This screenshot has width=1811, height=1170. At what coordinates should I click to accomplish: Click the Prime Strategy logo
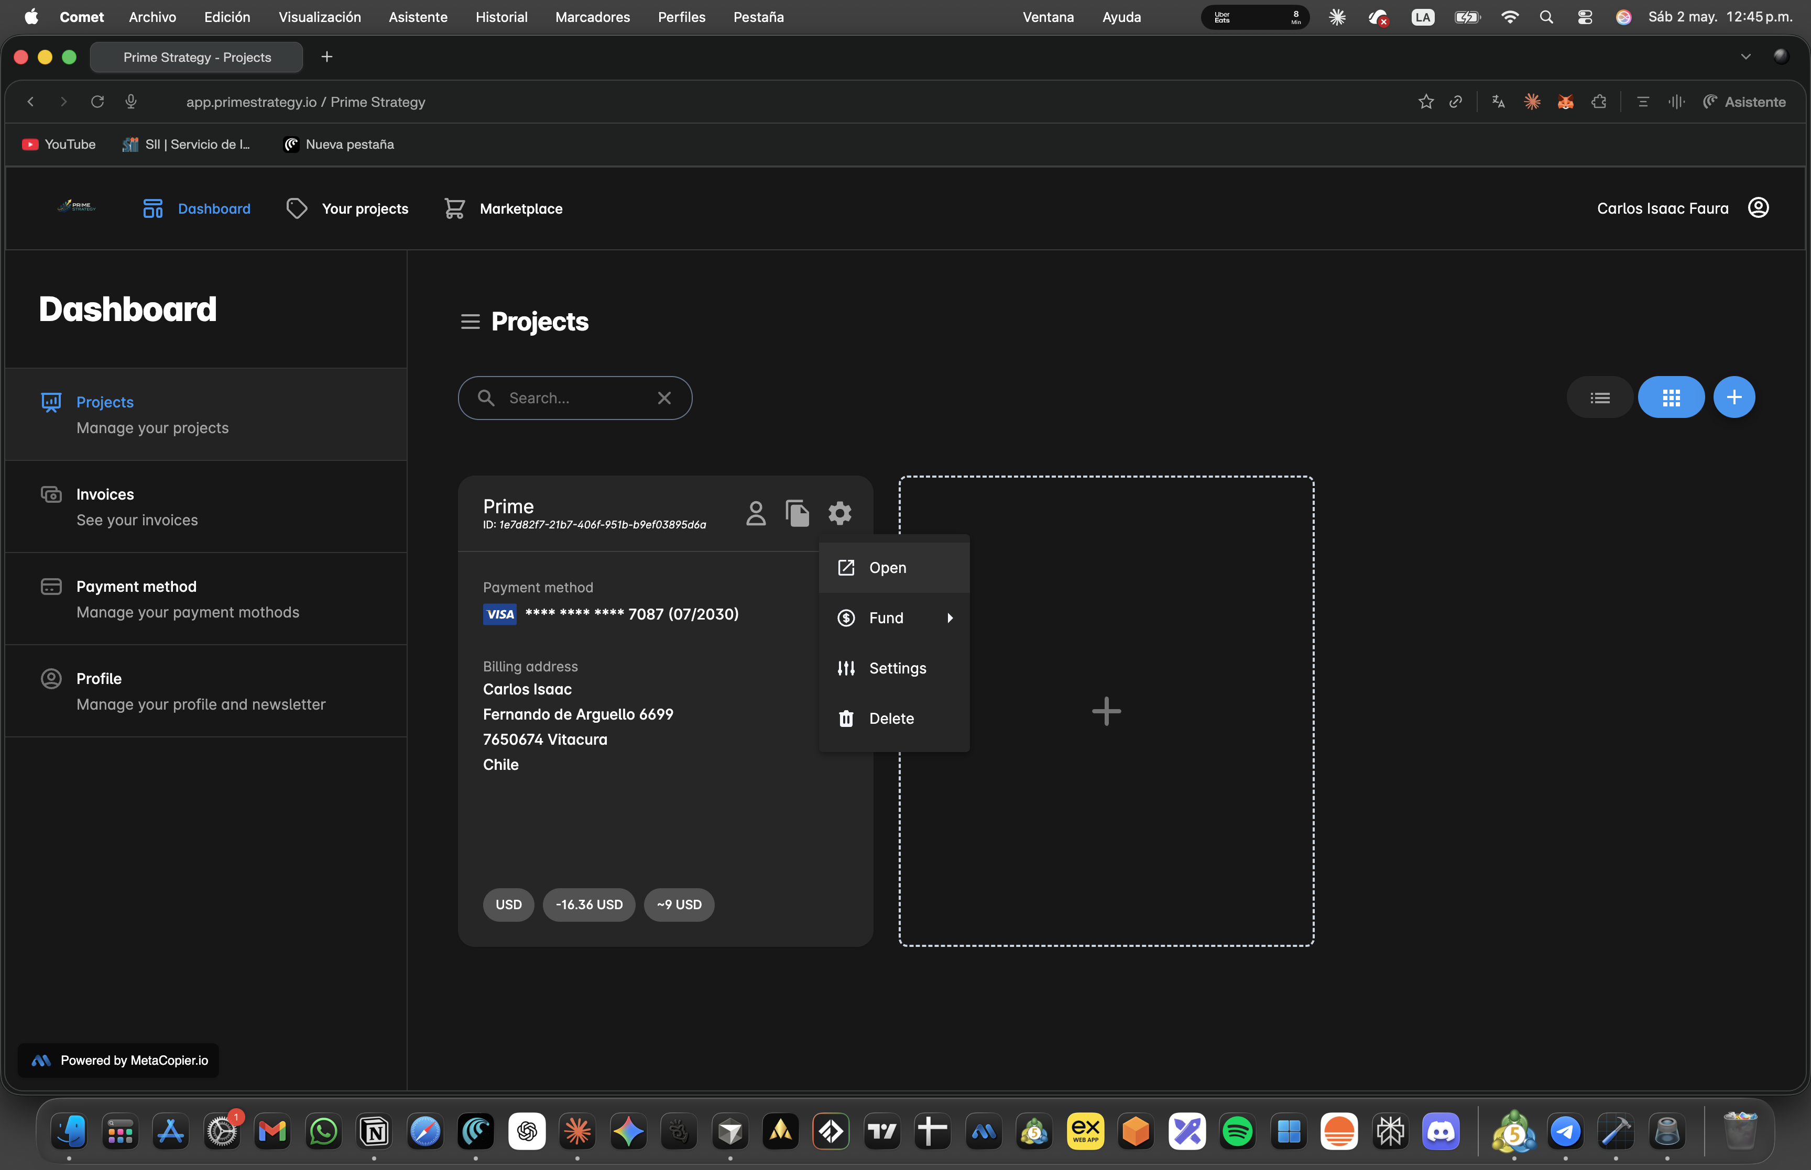77,206
